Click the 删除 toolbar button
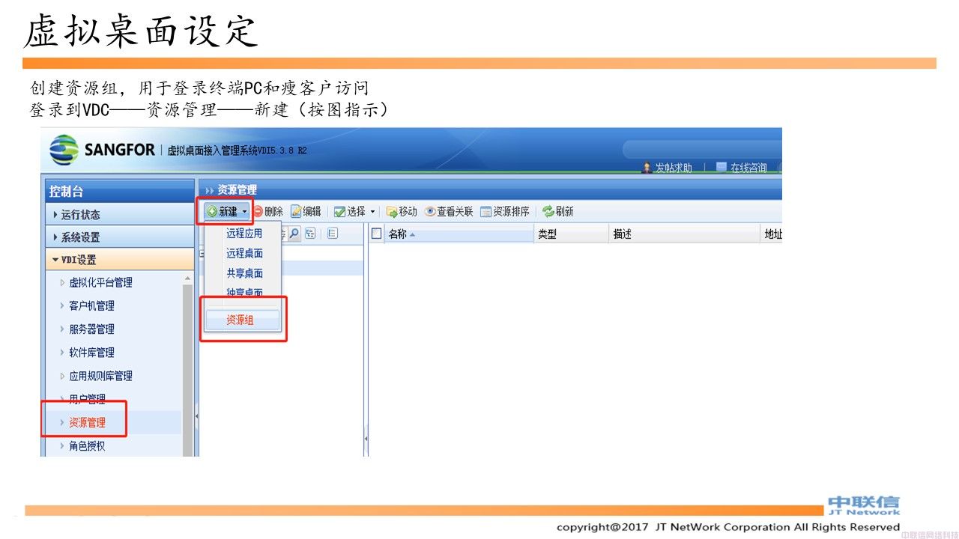The height and width of the screenshot is (539, 959). (268, 212)
